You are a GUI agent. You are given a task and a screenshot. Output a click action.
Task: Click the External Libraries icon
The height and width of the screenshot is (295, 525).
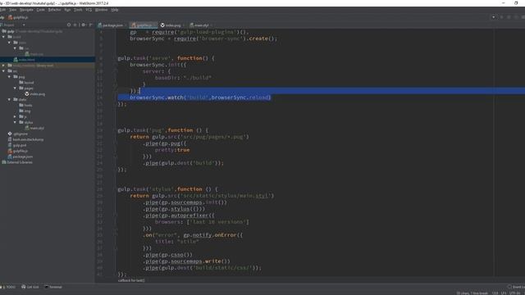4,162
